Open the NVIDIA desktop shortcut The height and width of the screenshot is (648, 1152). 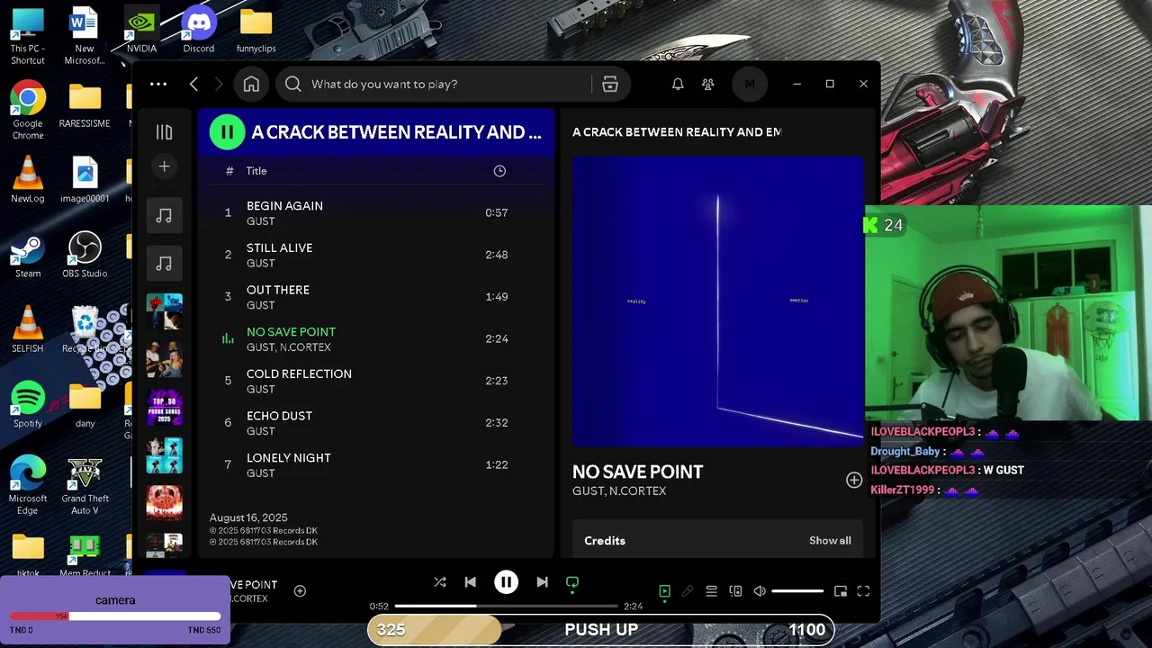click(x=141, y=30)
